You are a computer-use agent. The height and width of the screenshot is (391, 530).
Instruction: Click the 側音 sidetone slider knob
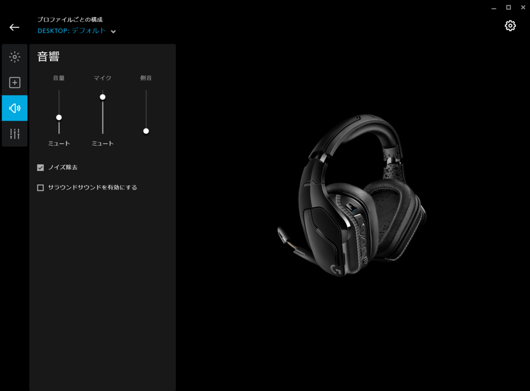[x=146, y=131]
